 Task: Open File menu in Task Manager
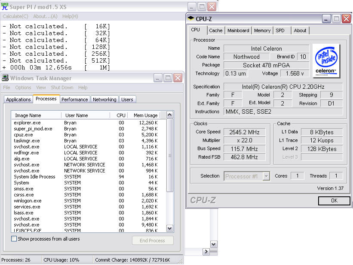6,87
